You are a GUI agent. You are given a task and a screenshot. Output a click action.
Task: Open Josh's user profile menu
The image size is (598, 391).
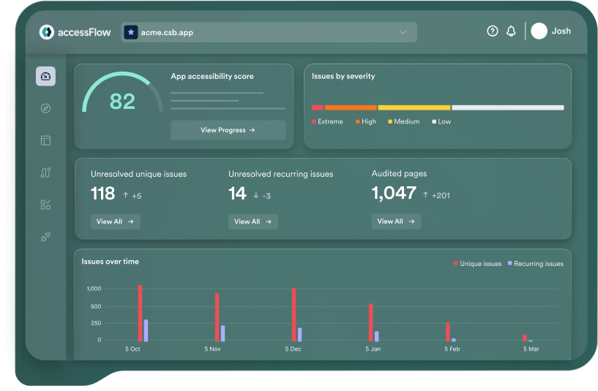550,31
